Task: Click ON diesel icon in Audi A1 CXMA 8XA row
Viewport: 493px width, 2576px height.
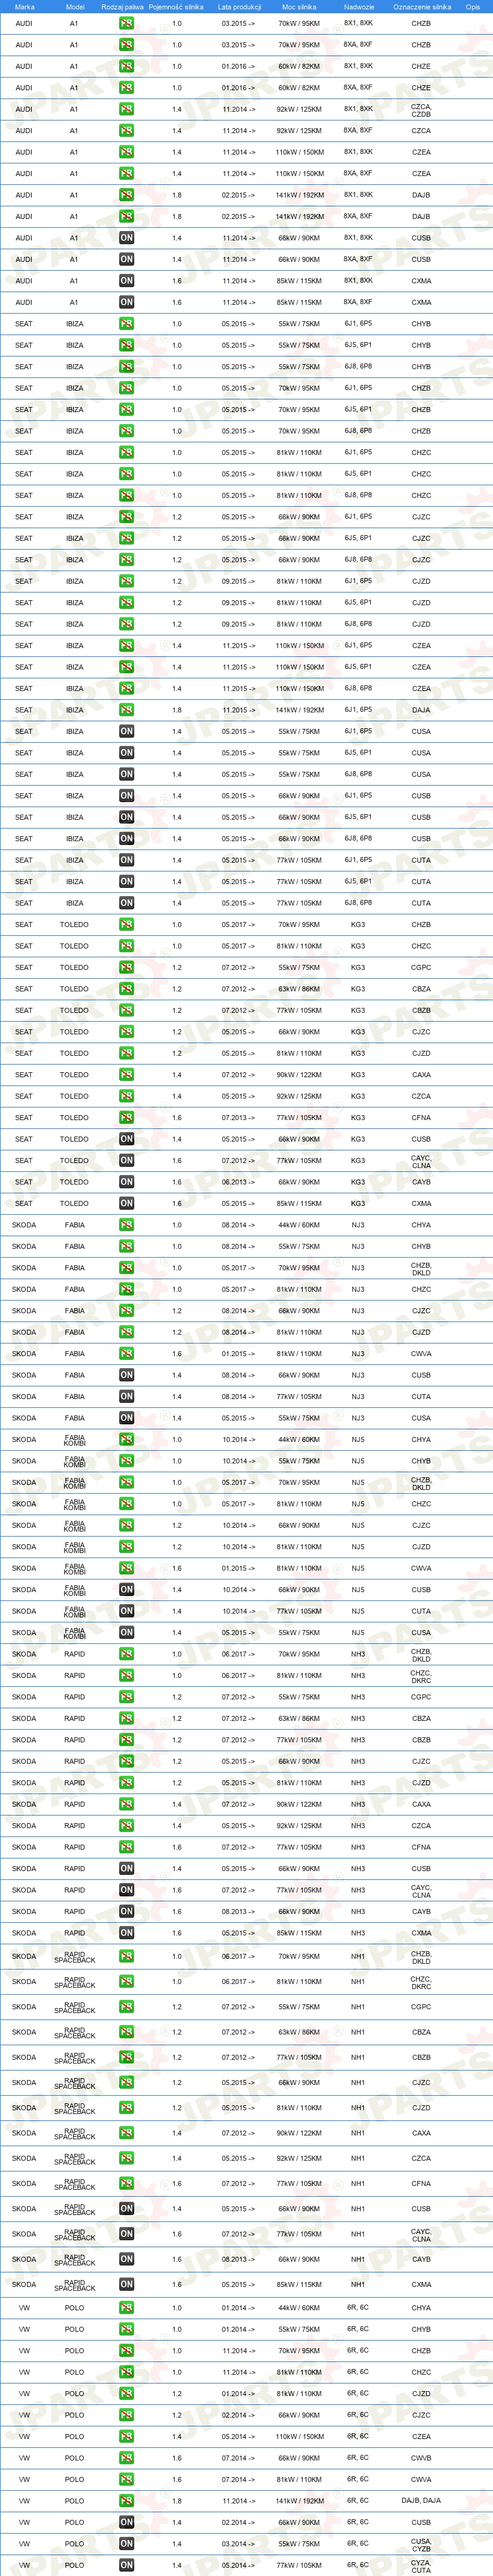Action: tap(126, 302)
